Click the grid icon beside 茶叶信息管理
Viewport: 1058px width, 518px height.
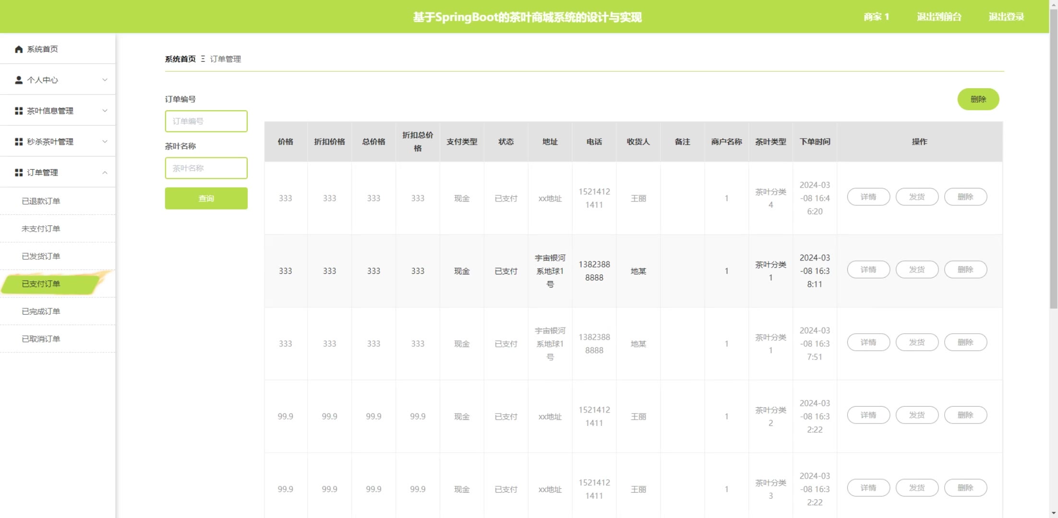(x=19, y=111)
